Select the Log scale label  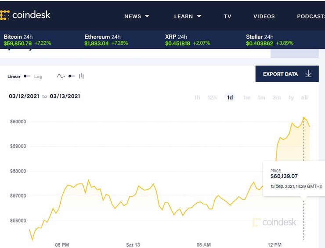(x=38, y=76)
